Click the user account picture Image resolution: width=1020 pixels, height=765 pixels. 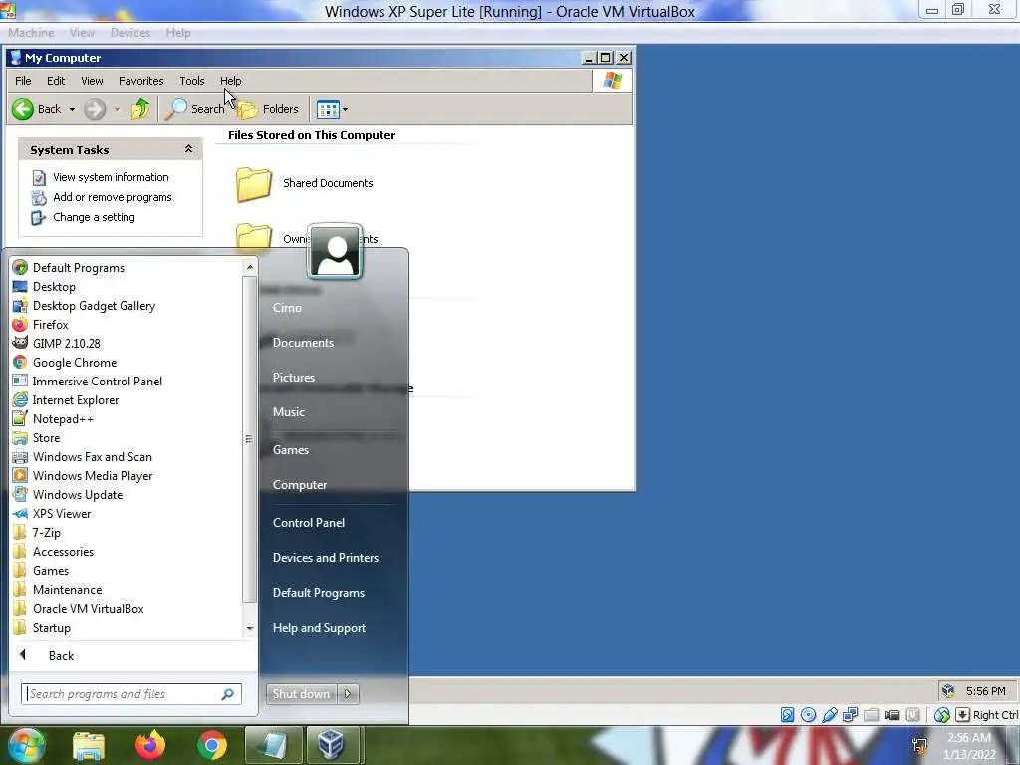335,252
